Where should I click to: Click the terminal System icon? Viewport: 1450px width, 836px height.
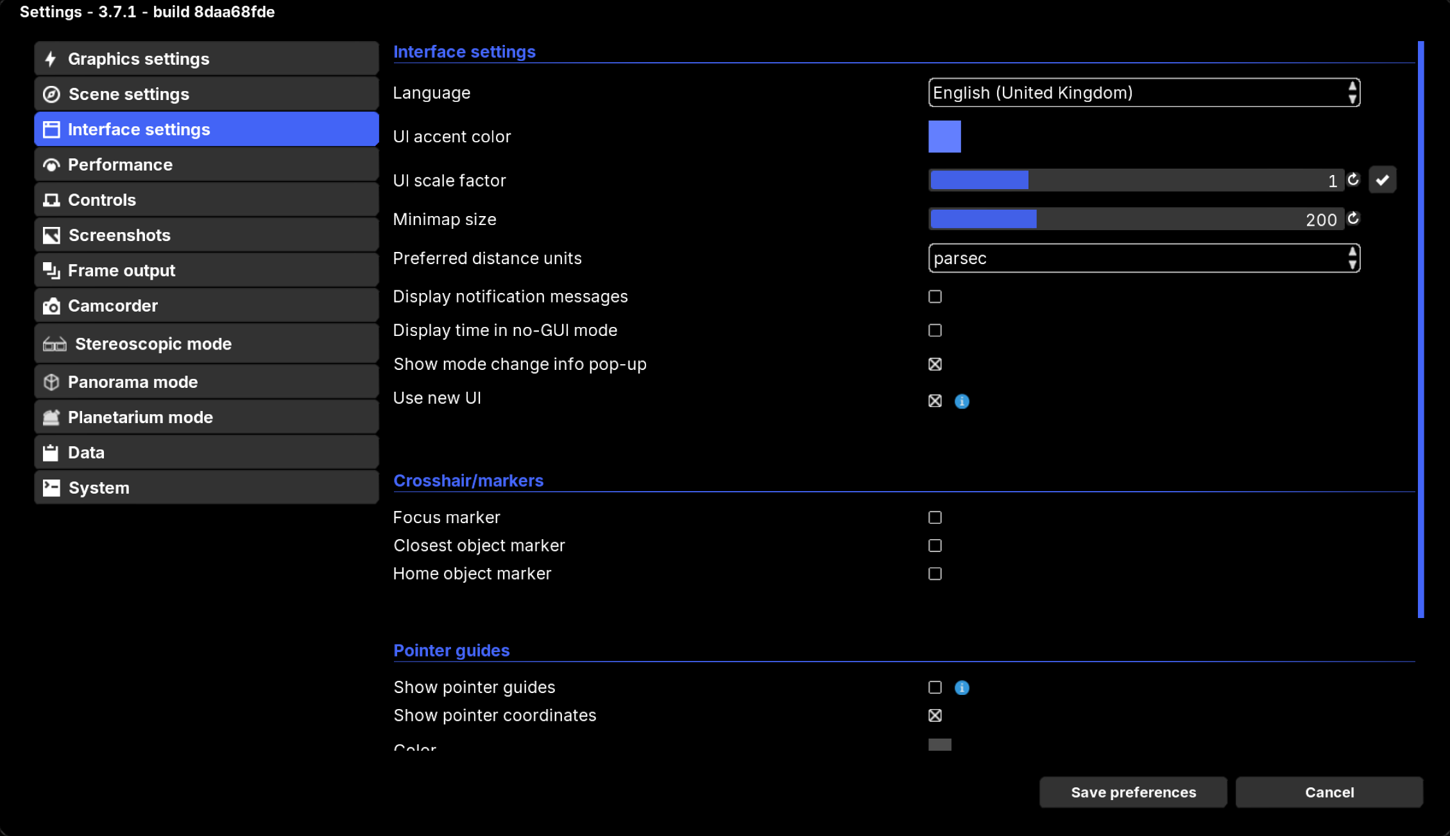[x=51, y=488]
